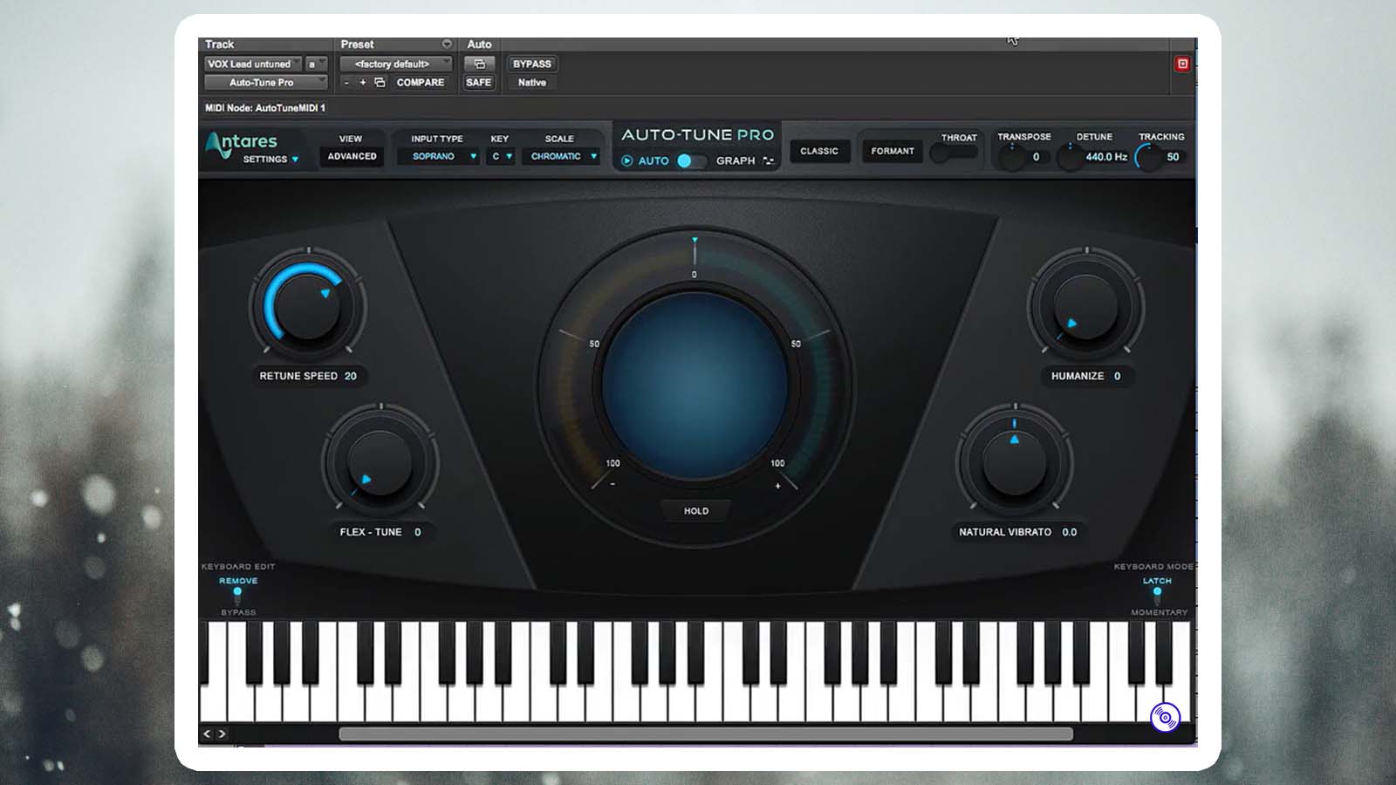Click the Humanize knob

tap(1085, 306)
